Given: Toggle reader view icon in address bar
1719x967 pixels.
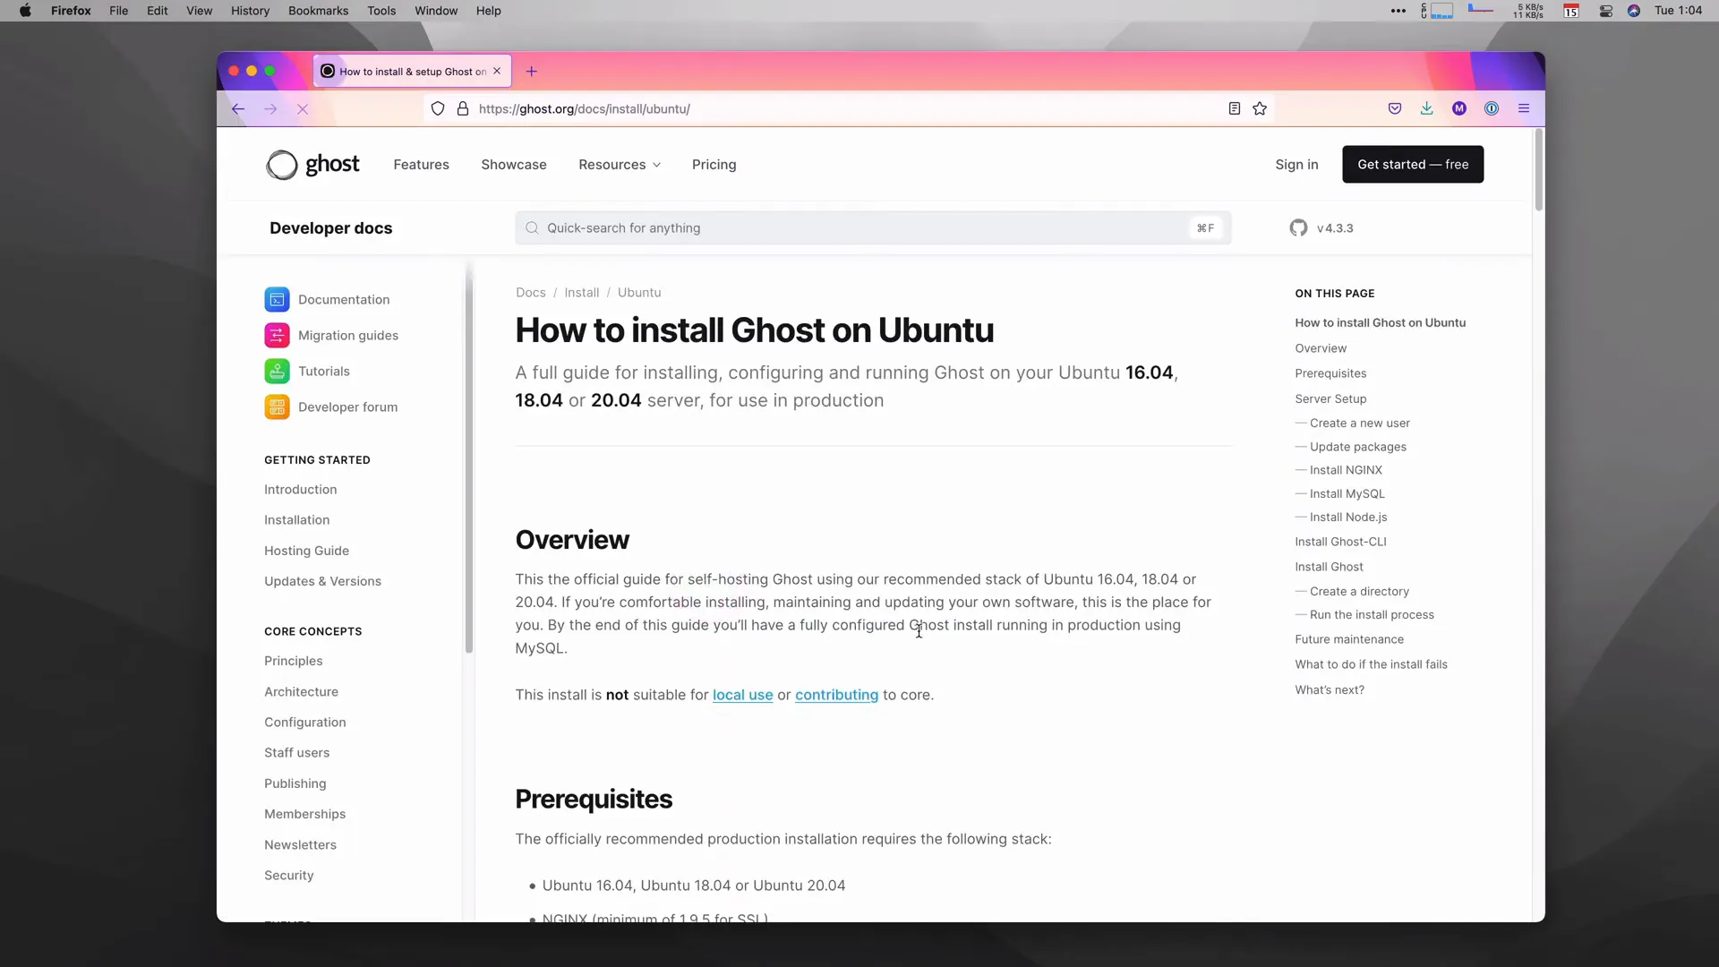Looking at the screenshot, I should point(1235,109).
